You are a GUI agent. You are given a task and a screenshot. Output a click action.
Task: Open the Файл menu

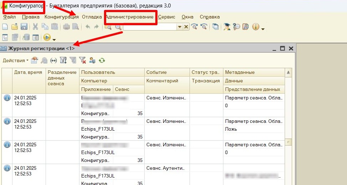click(x=9, y=17)
